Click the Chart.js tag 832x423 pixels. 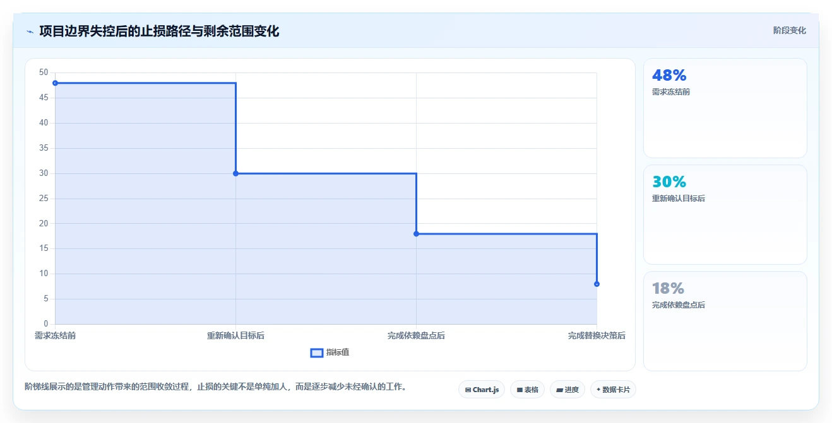click(482, 390)
